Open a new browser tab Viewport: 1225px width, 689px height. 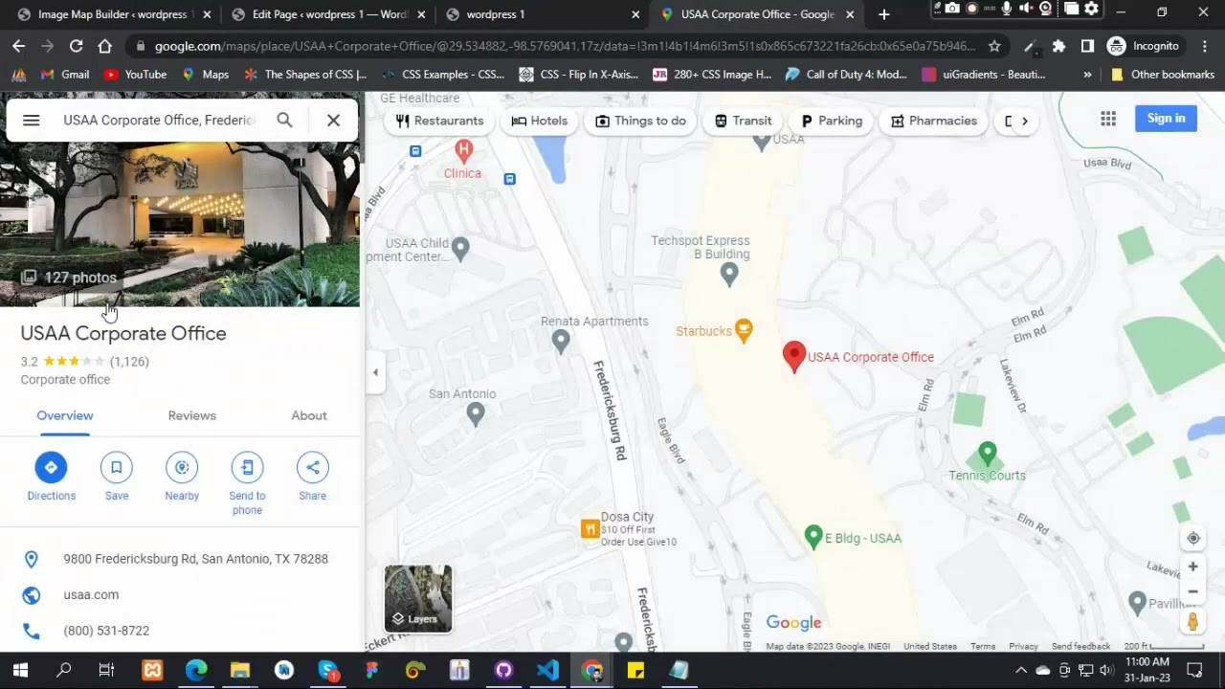(883, 14)
